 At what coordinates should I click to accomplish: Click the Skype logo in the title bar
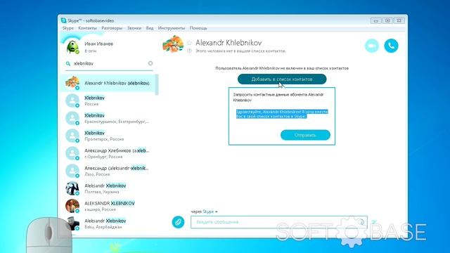tap(64, 20)
